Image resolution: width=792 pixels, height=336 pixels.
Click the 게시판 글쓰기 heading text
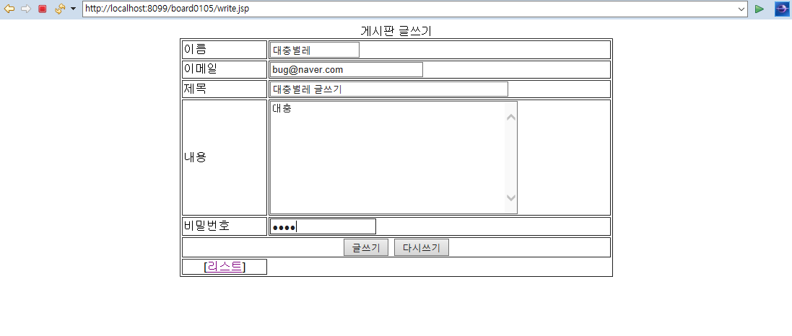coord(396,31)
